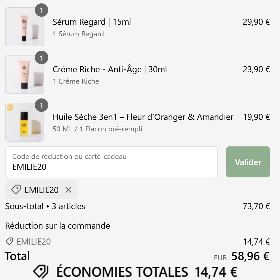280x280 pixels.
Task: Click the Valider button to apply code
Action: coord(248,162)
